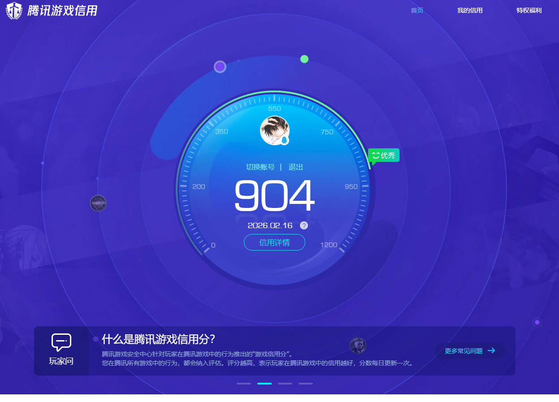Open the help question mark beside the date
Viewport: 559px width, 402px height.
[303, 225]
